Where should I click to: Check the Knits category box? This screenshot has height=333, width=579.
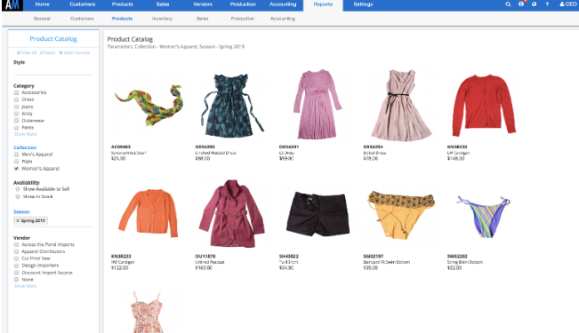point(16,114)
